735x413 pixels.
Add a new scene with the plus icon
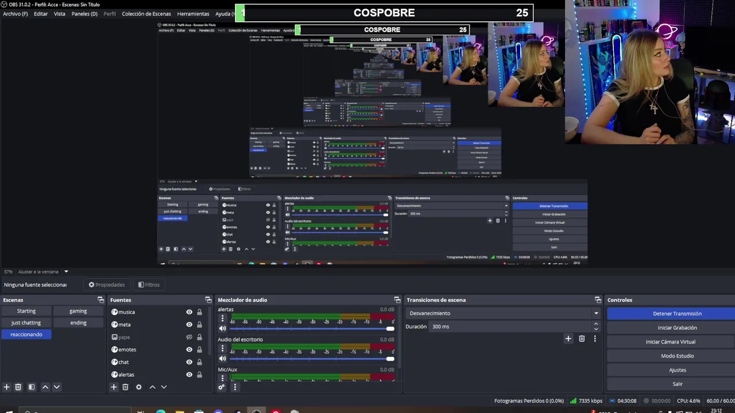(7, 387)
